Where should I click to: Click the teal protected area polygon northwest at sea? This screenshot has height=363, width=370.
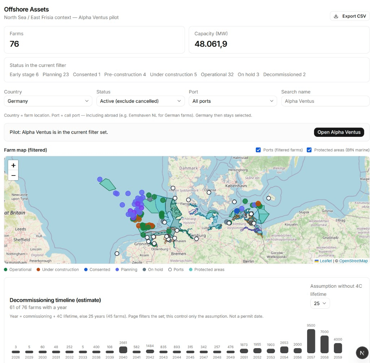click(108, 185)
